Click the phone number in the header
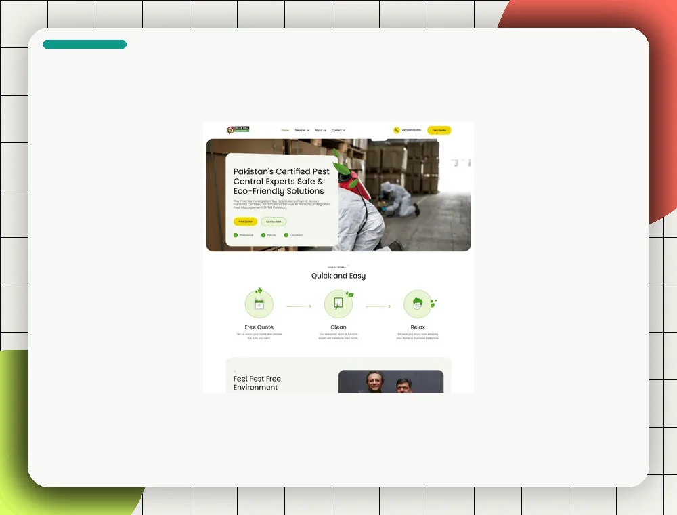The width and height of the screenshot is (677, 515). (411, 130)
